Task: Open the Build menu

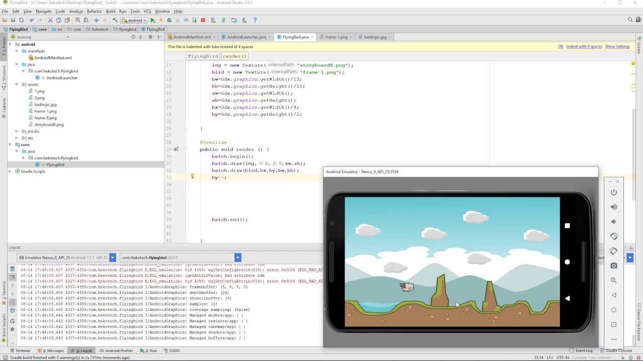Action: (111, 11)
